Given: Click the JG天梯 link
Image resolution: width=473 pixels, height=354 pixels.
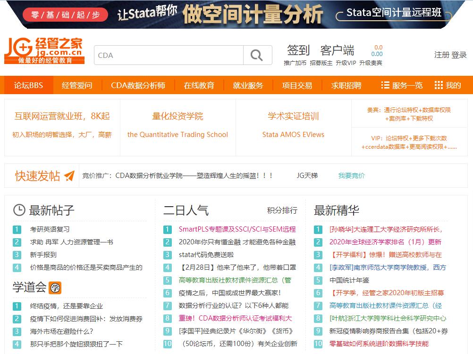Looking at the screenshot, I should coord(307,176).
